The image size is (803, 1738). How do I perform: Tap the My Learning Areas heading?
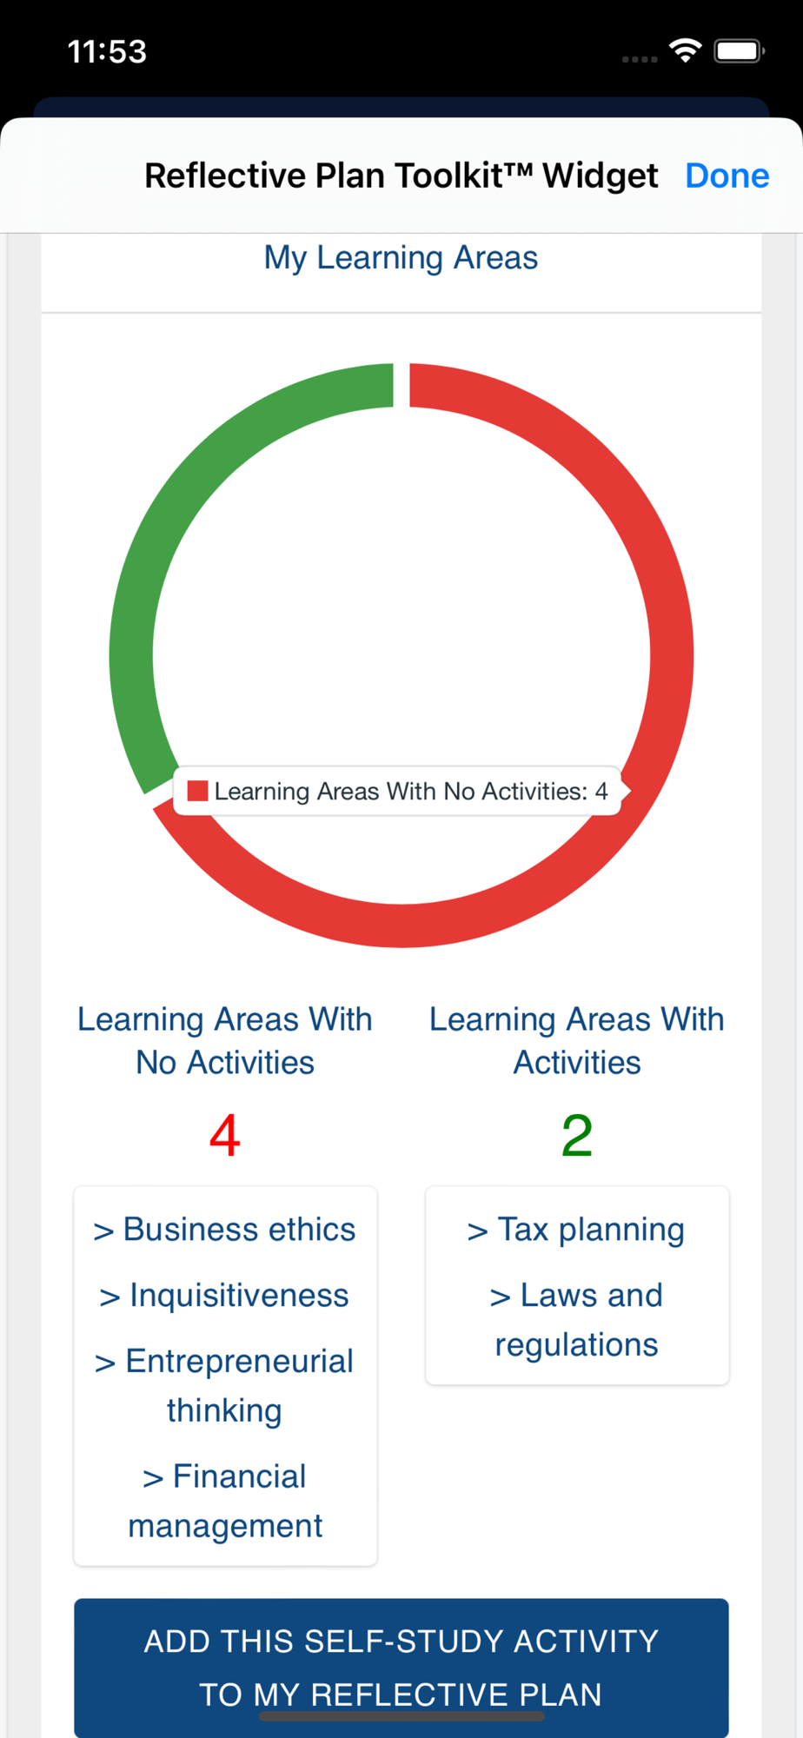pyautogui.click(x=401, y=258)
